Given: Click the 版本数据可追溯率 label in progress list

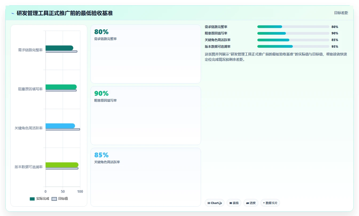Looking at the screenshot, I should pos(218,46).
